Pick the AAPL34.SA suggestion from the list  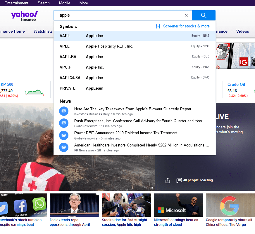(x=117, y=78)
